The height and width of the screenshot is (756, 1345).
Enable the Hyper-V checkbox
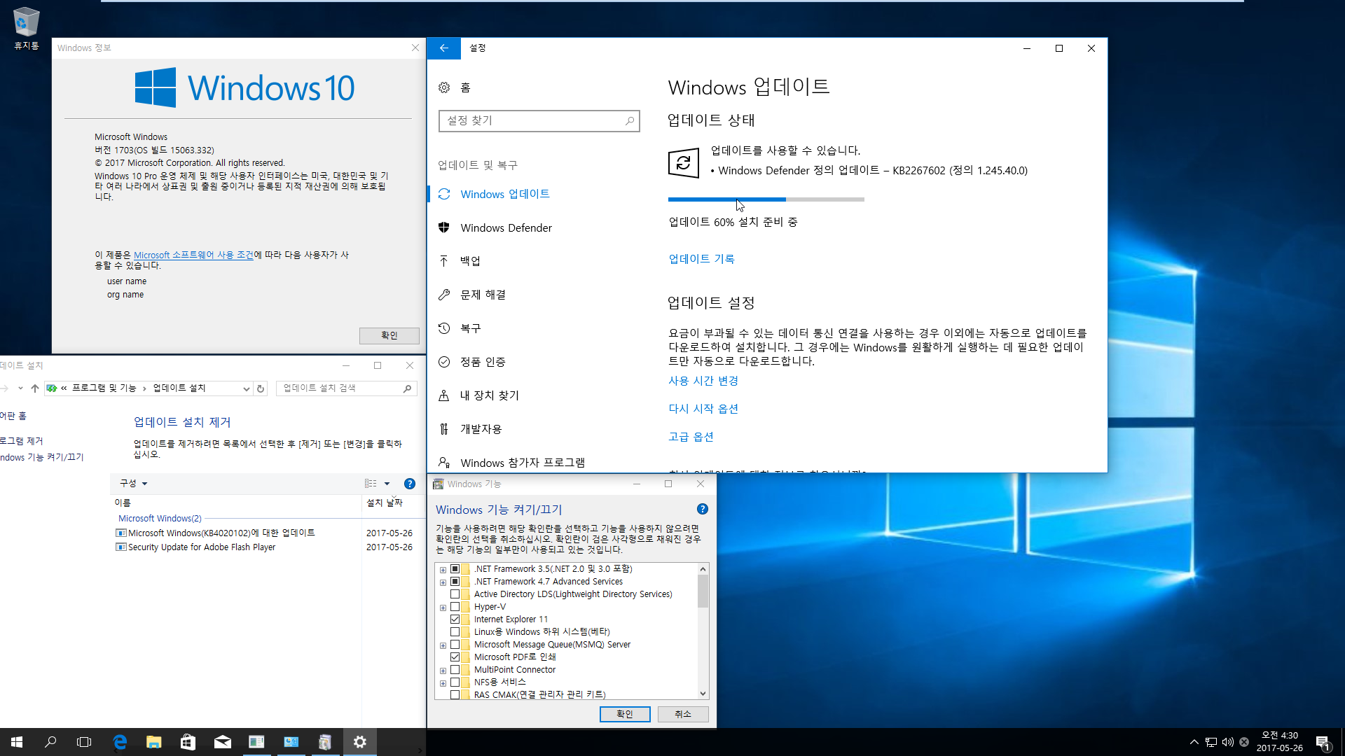455,607
